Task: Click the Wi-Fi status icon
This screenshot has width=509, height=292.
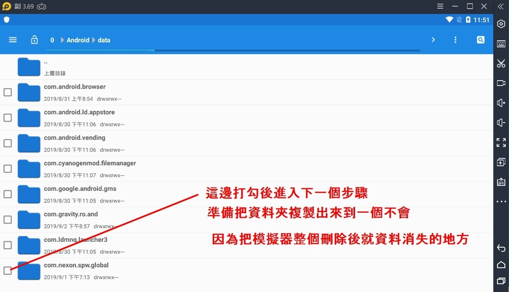Action: pos(449,20)
